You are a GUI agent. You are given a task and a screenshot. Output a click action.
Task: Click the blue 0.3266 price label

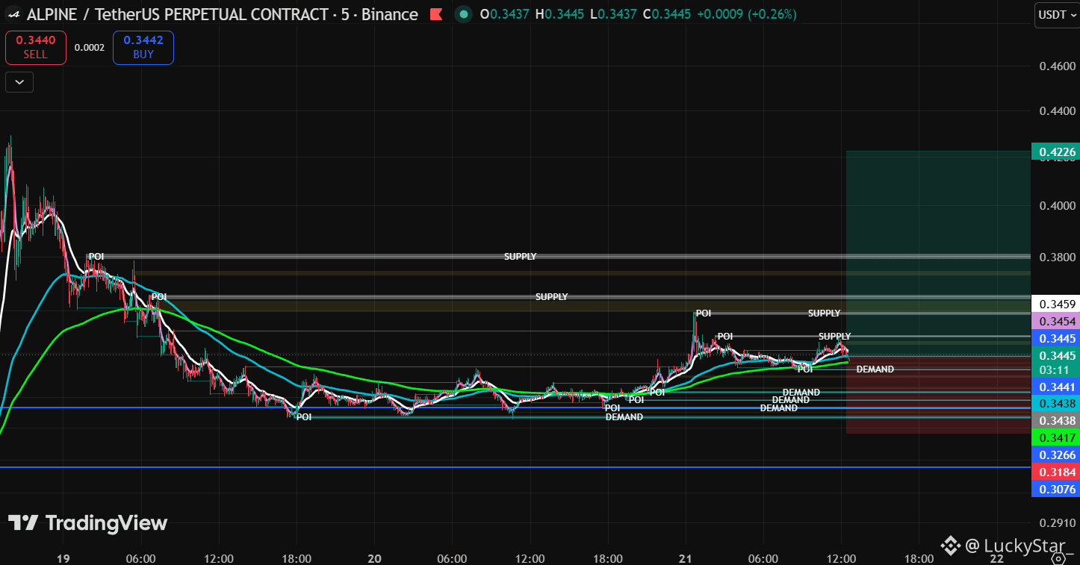(1055, 455)
